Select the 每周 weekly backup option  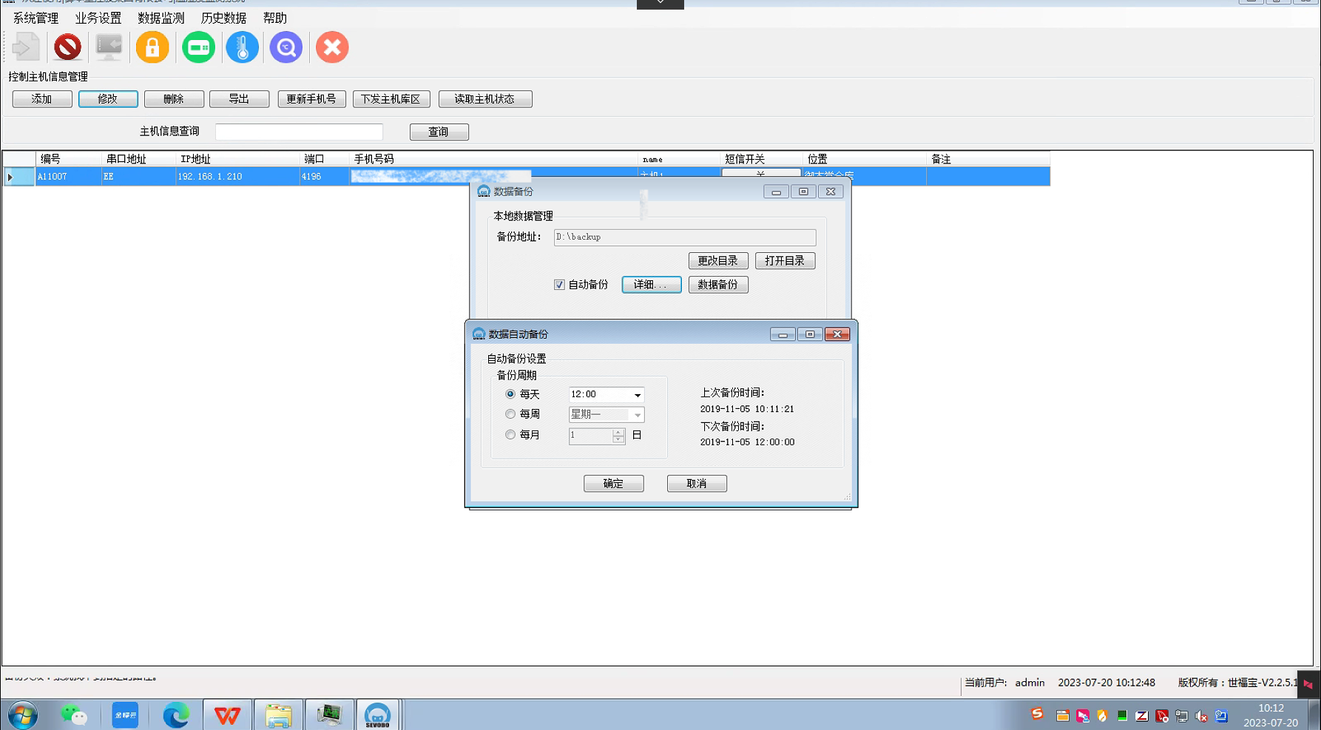tap(510, 414)
